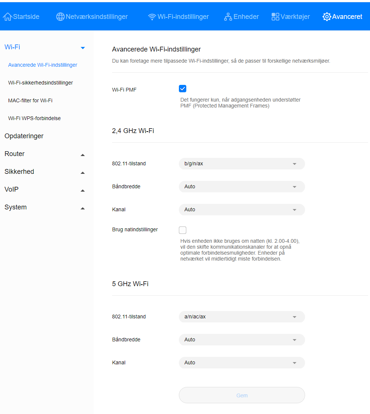Expand the Sikkerhed sidebar section
The height and width of the screenshot is (414, 370).
pyautogui.click(x=83, y=173)
